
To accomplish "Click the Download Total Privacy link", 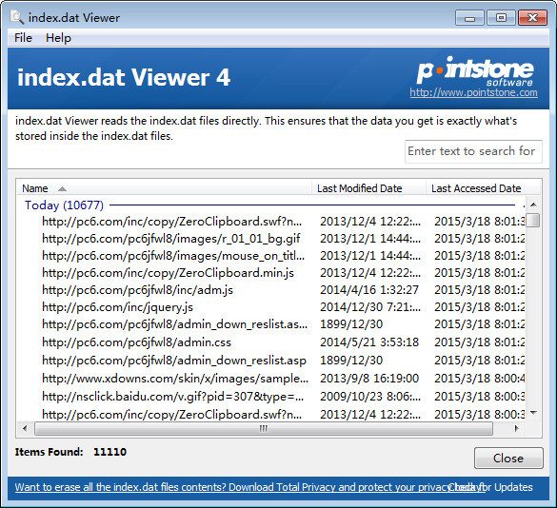I will click(x=249, y=487).
